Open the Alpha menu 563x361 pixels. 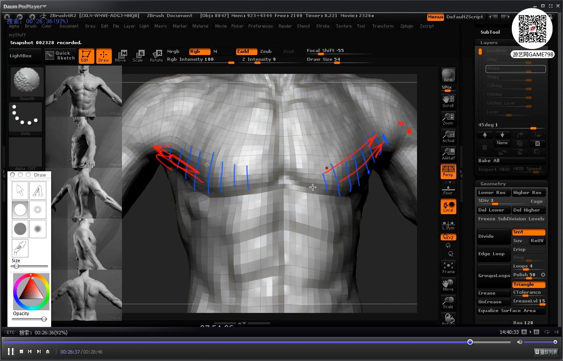[14, 26]
